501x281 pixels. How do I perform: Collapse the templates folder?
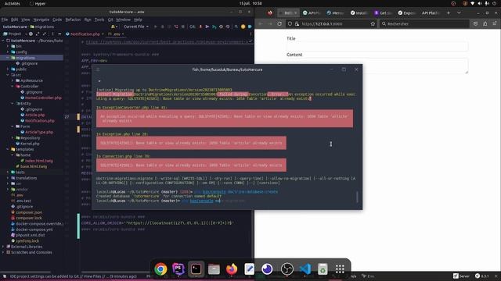8,149
